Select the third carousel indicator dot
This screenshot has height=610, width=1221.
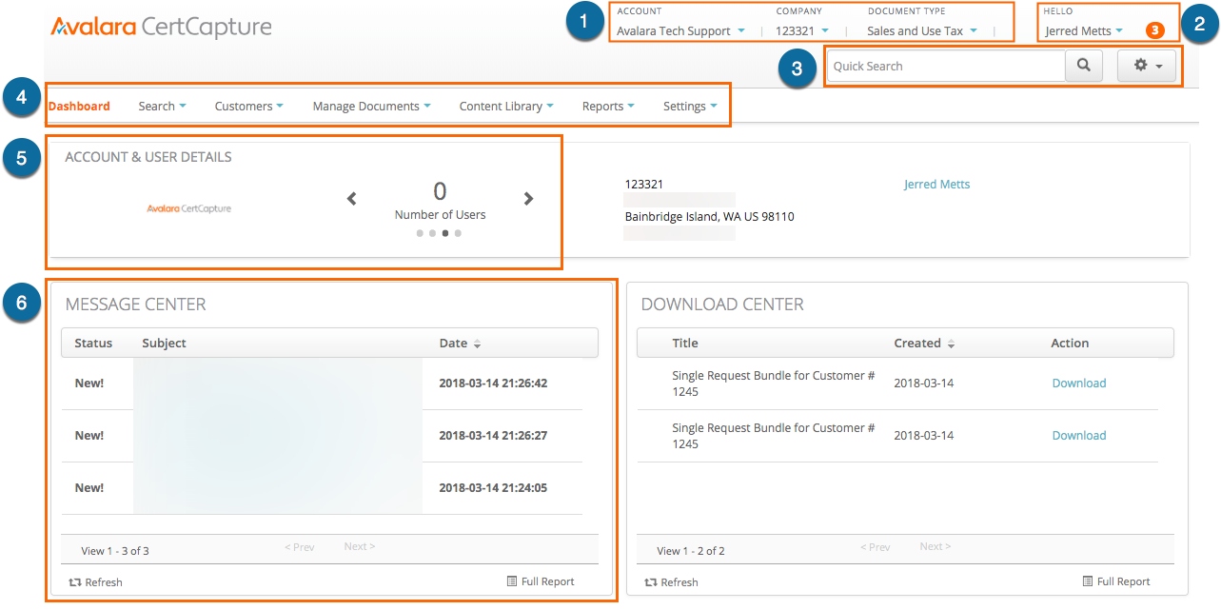(445, 233)
